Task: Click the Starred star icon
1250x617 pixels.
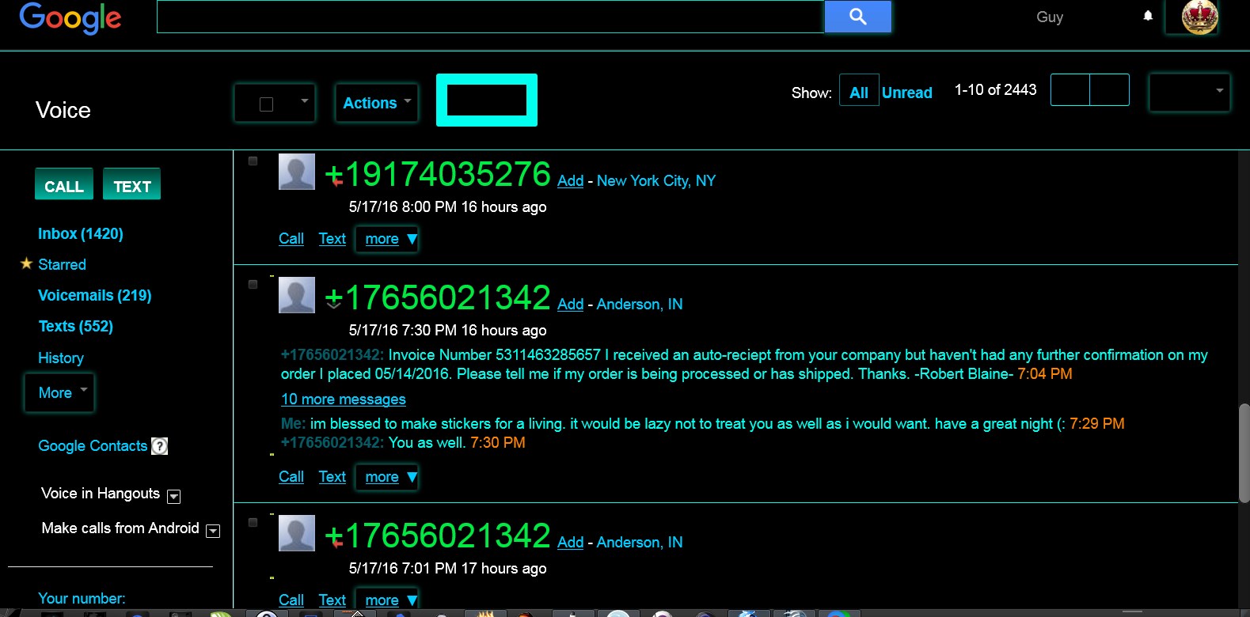Action: [x=26, y=263]
